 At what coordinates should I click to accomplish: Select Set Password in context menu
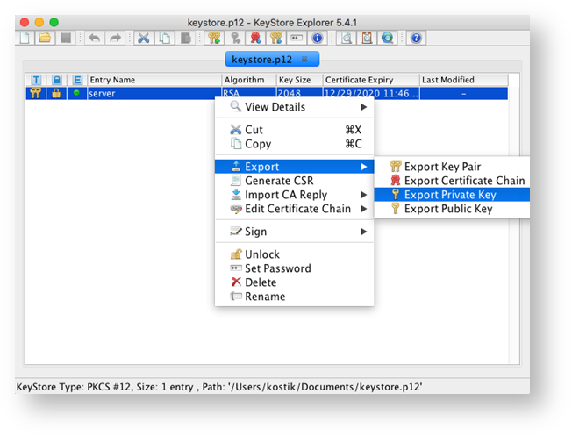click(x=277, y=268)
